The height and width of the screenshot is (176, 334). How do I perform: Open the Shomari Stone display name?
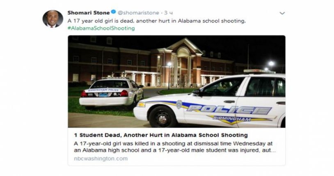click(88, 13)
